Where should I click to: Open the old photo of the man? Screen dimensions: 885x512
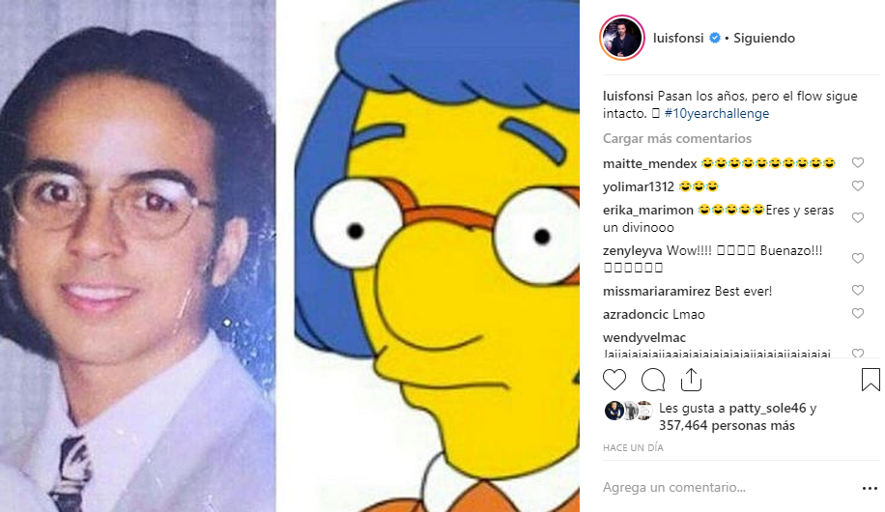click(x=138, y=256)
